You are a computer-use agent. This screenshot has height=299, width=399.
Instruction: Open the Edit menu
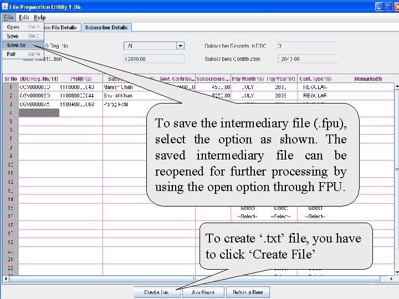point(24,18)
